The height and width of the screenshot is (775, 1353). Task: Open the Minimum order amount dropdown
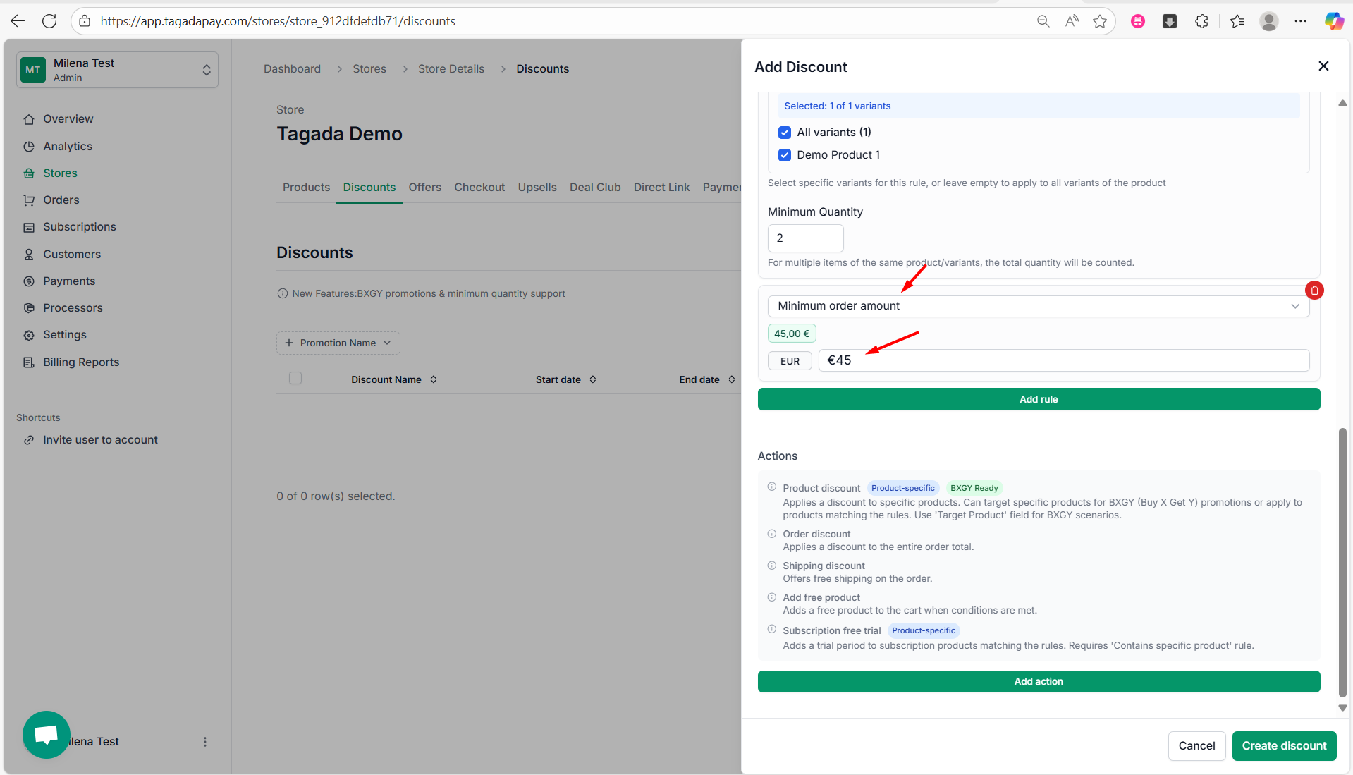point(1038,306)
